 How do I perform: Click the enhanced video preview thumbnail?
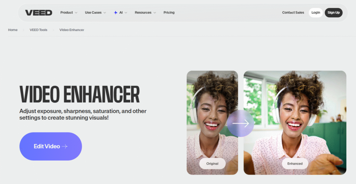[295, 123]
